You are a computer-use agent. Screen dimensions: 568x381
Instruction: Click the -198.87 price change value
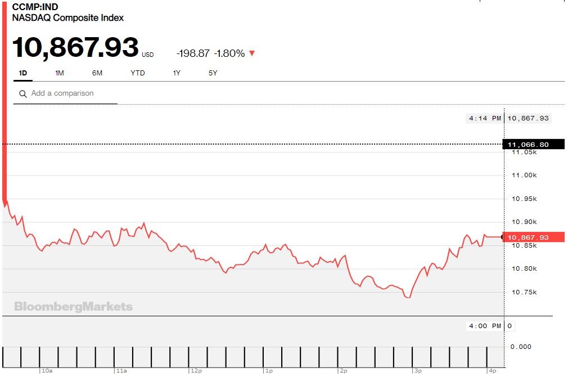pyautogui.click(x=193, y=53)
